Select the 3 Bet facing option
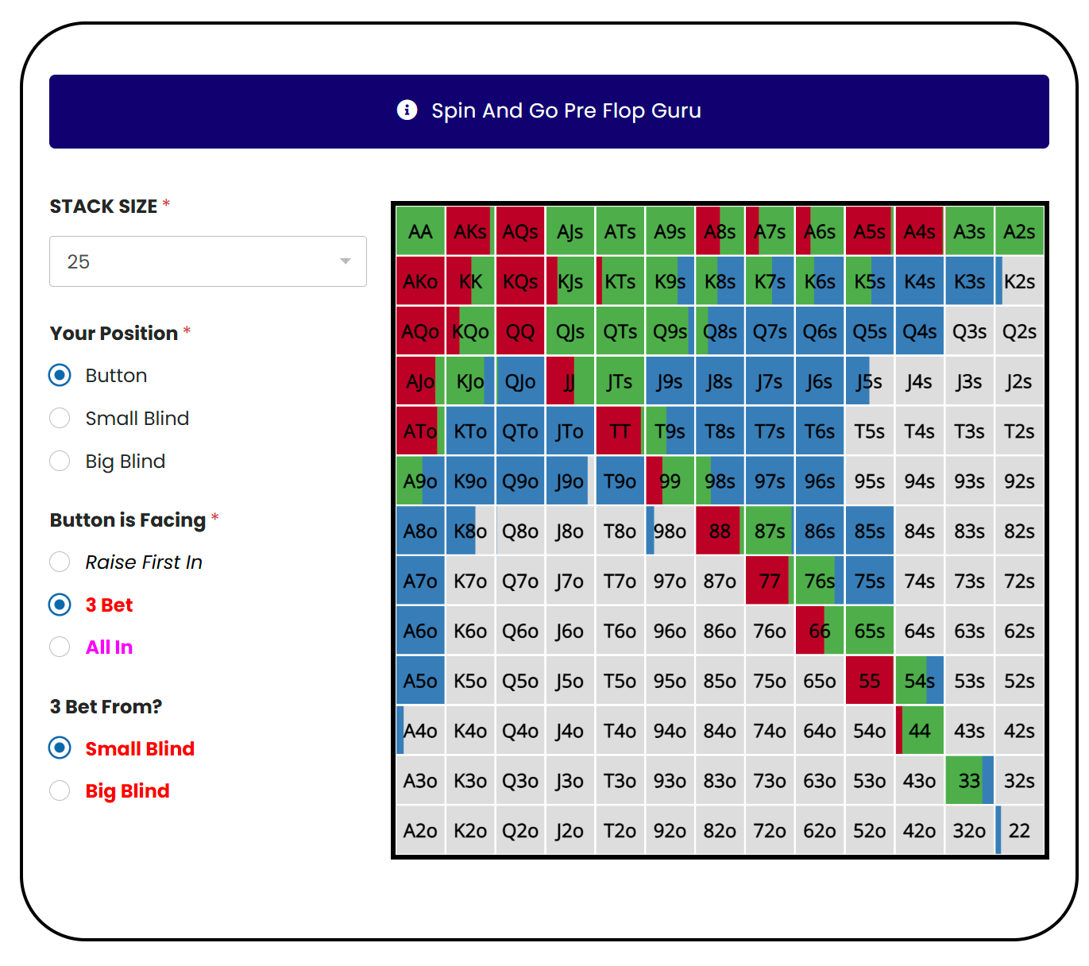The image size is (1089, 966). 60,605
